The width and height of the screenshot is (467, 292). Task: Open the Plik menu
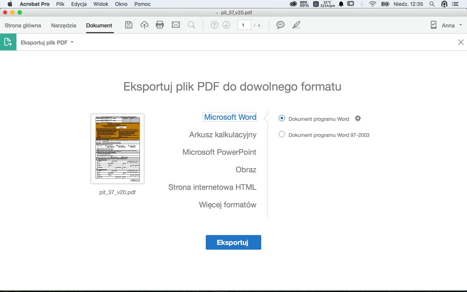(x=60, y=4)
